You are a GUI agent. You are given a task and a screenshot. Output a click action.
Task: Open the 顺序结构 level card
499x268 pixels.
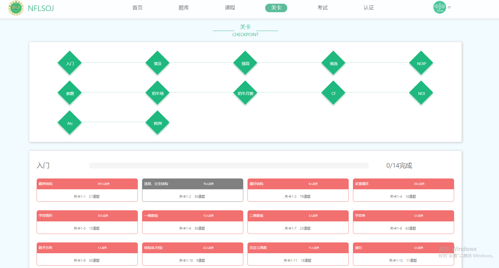(x=87, y=190)
